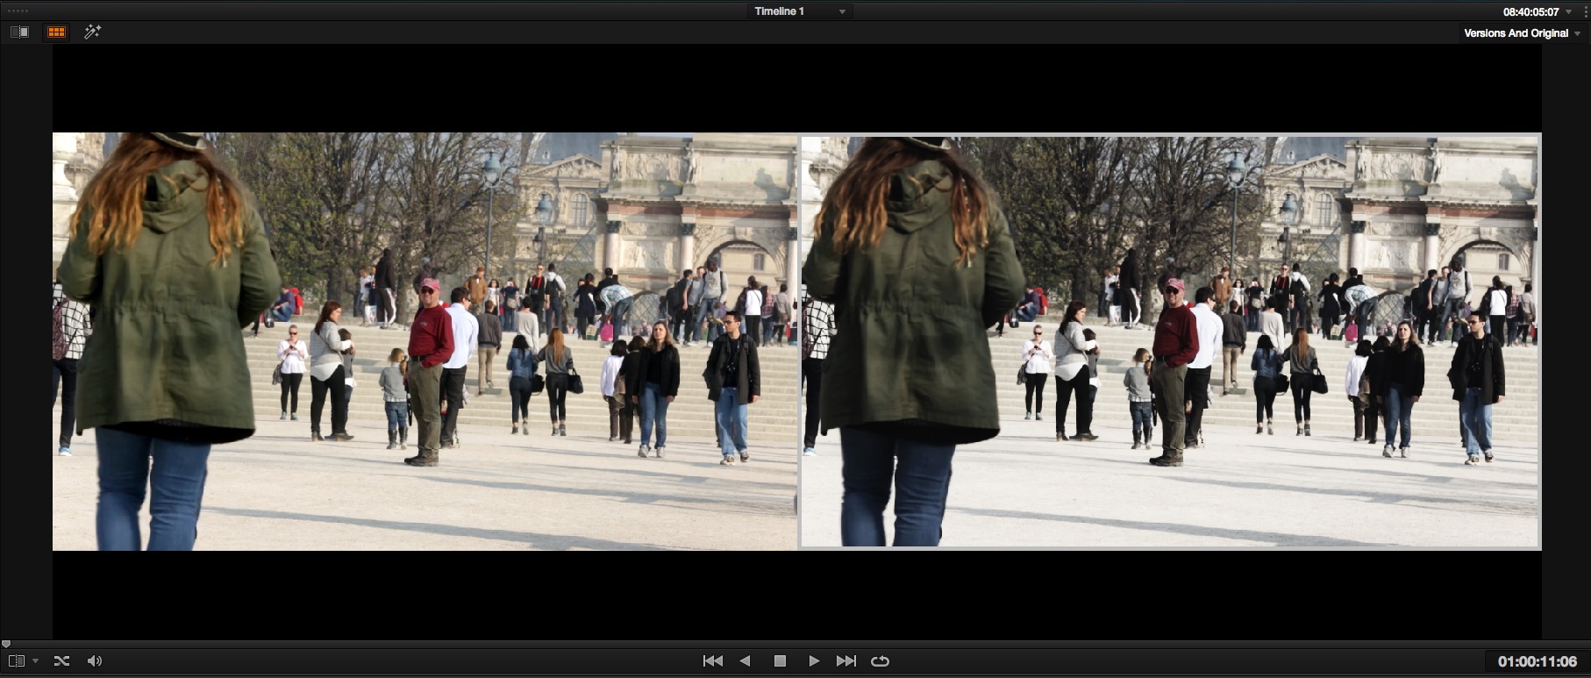The height and width of the screenshot is (678, 1591).
Task: Play the clip in reverse
Action: [746, 661]
